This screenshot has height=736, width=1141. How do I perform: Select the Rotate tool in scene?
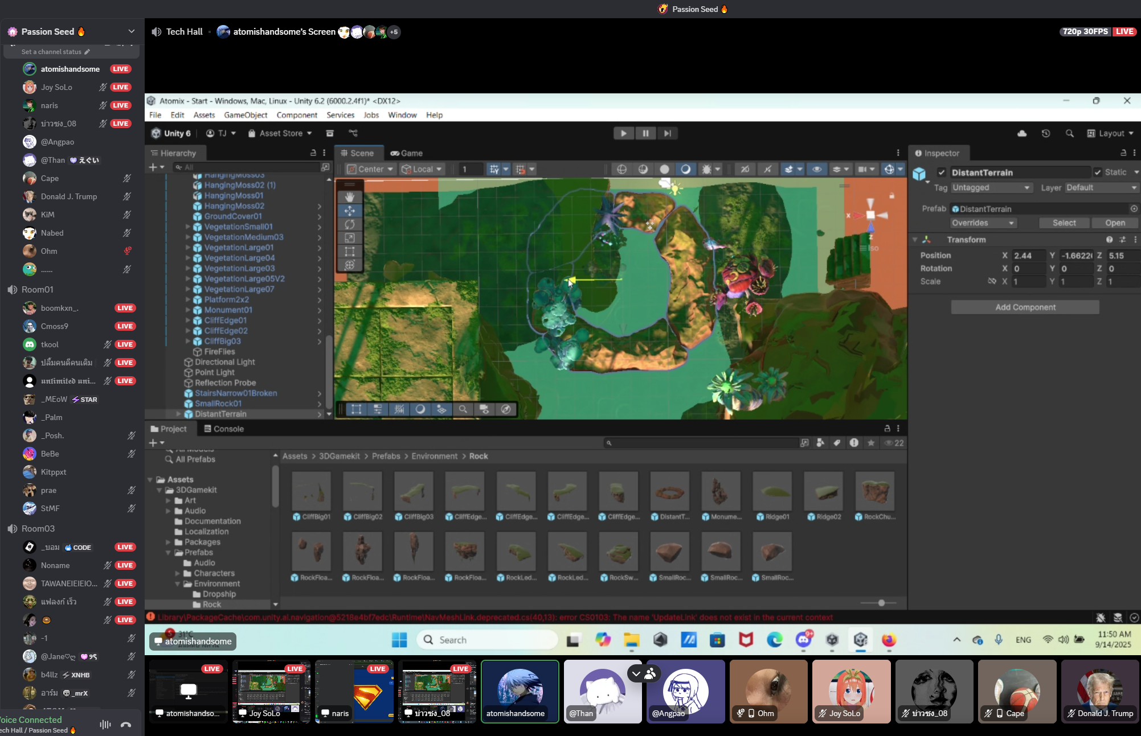pyautogui.click(x=349, y=224)
